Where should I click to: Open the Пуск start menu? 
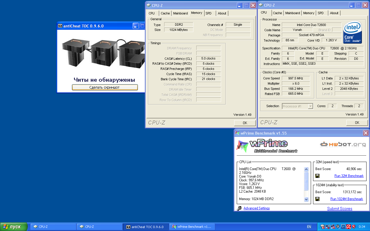14,227
